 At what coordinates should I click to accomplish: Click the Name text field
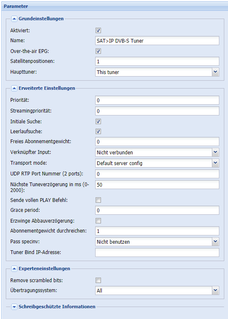point(157,41)
